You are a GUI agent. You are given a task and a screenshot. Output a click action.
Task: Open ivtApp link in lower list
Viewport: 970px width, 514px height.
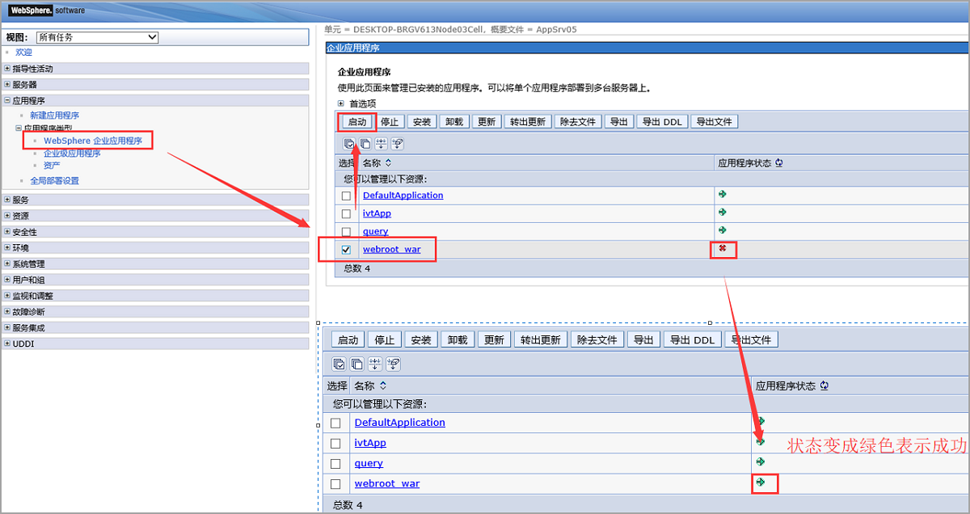[370, 443]
